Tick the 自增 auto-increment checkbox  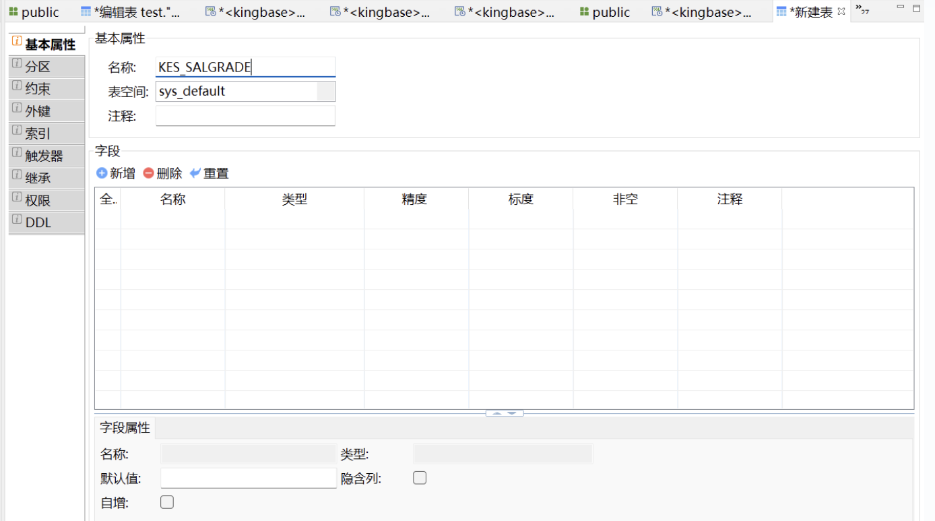[167, 502]
